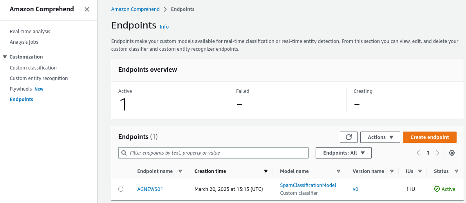Click the Endpoints overview heading

click(148, 69)
